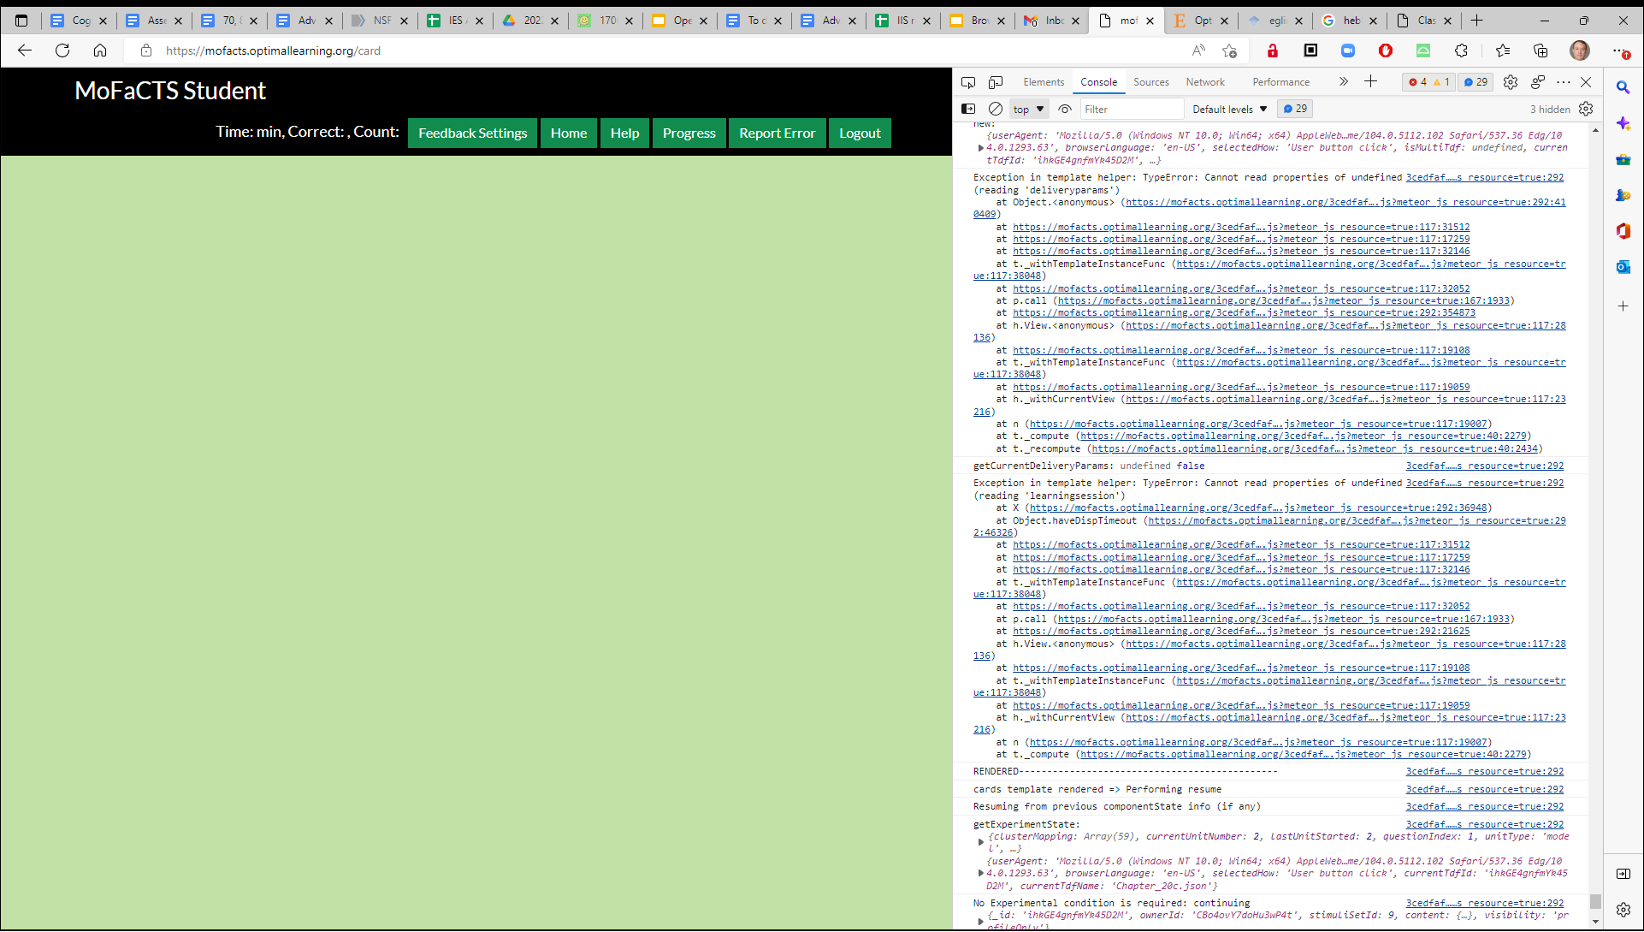Open DevTools settings gear icon

tap(1510, 81)
